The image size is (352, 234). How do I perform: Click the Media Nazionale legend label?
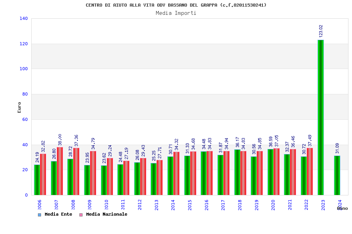coord(107,214)
